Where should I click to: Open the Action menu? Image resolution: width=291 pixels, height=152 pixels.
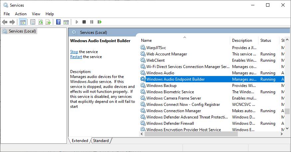click(x=21, y=14)
